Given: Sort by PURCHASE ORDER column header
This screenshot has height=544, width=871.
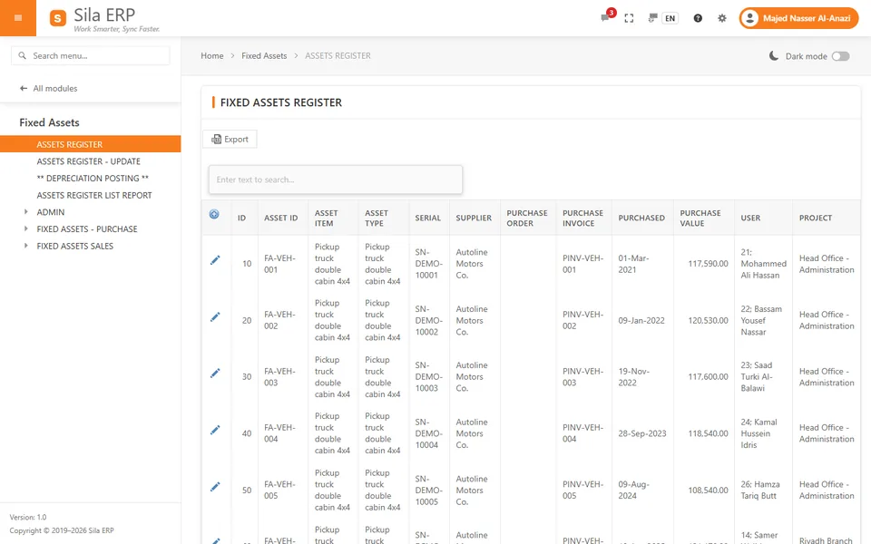Looking at the screenshot, I should pos(527,219).
